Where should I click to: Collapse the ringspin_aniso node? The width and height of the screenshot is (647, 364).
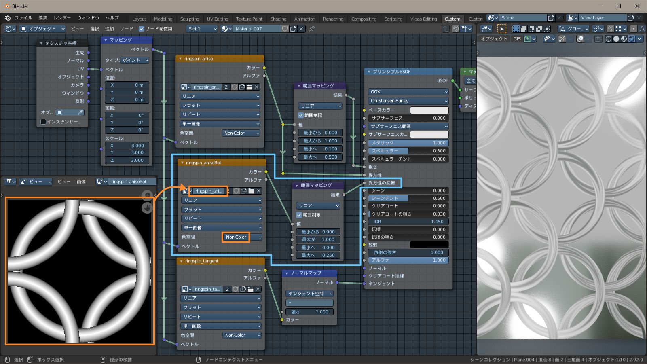click(180, 59)
